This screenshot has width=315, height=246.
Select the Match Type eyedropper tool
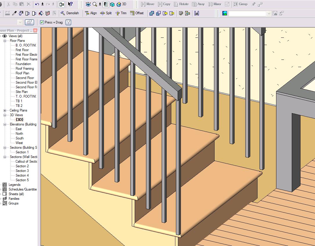pos(14,13)
